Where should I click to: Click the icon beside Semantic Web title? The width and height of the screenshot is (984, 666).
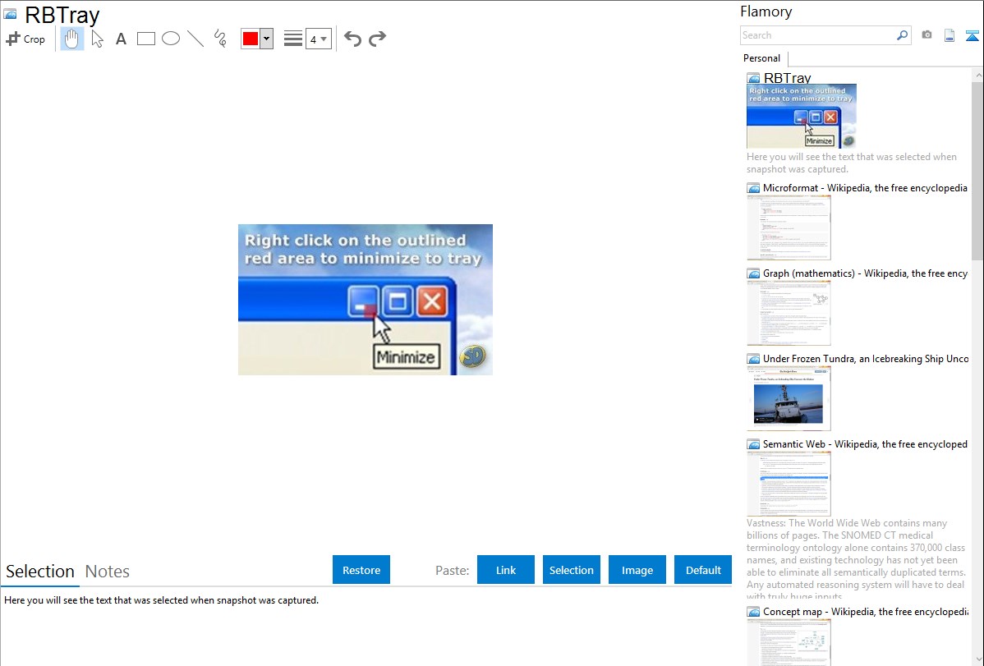coord(753,444)
